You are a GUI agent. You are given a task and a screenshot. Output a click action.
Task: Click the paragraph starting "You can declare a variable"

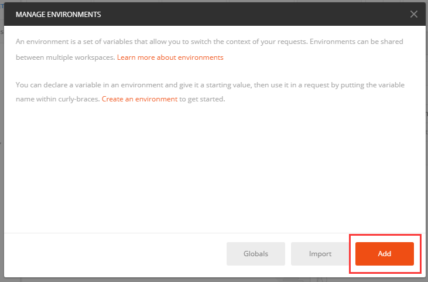[176, 86]
